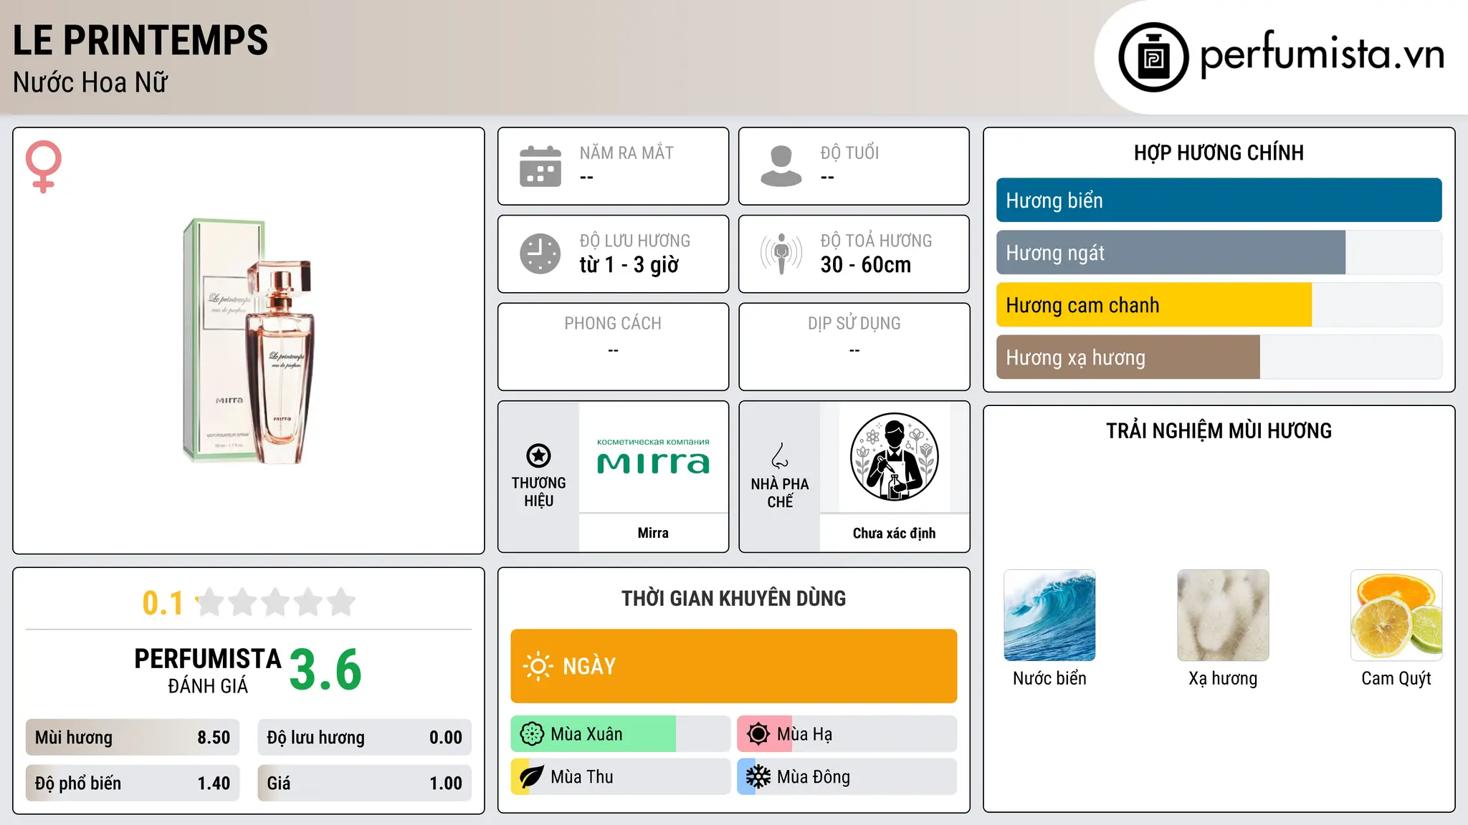Screen dimensions: 1468x825
Task: Click the PERFUMISTA ĐÁNH GIÁ label
Action: 208,670
